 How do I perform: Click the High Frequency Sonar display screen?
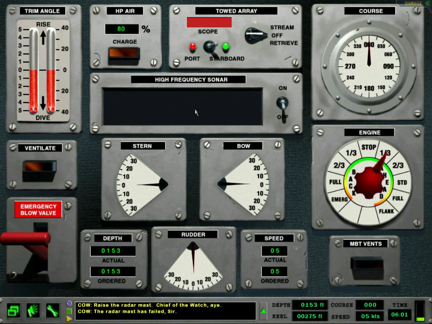pos(183,107)
